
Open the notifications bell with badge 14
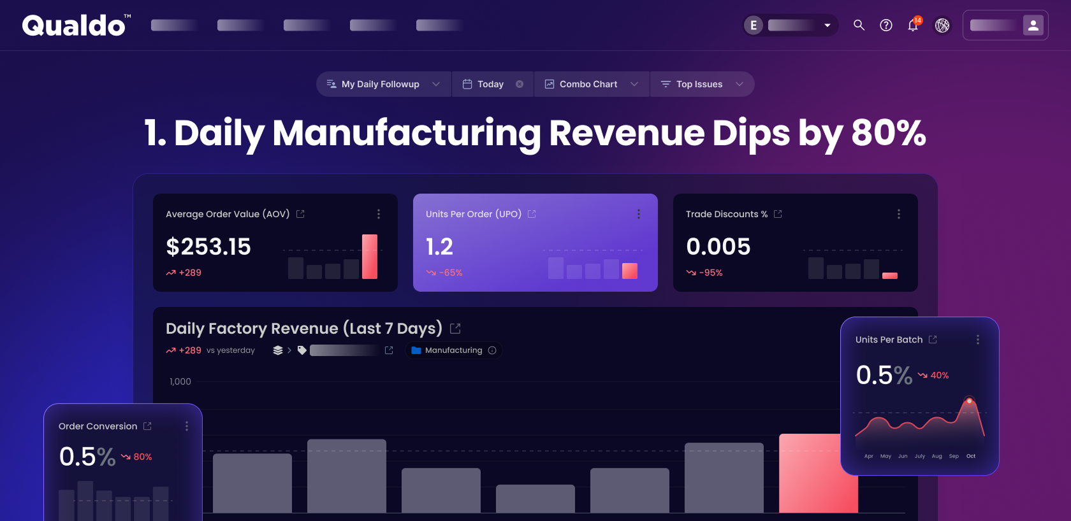[914, 25]
